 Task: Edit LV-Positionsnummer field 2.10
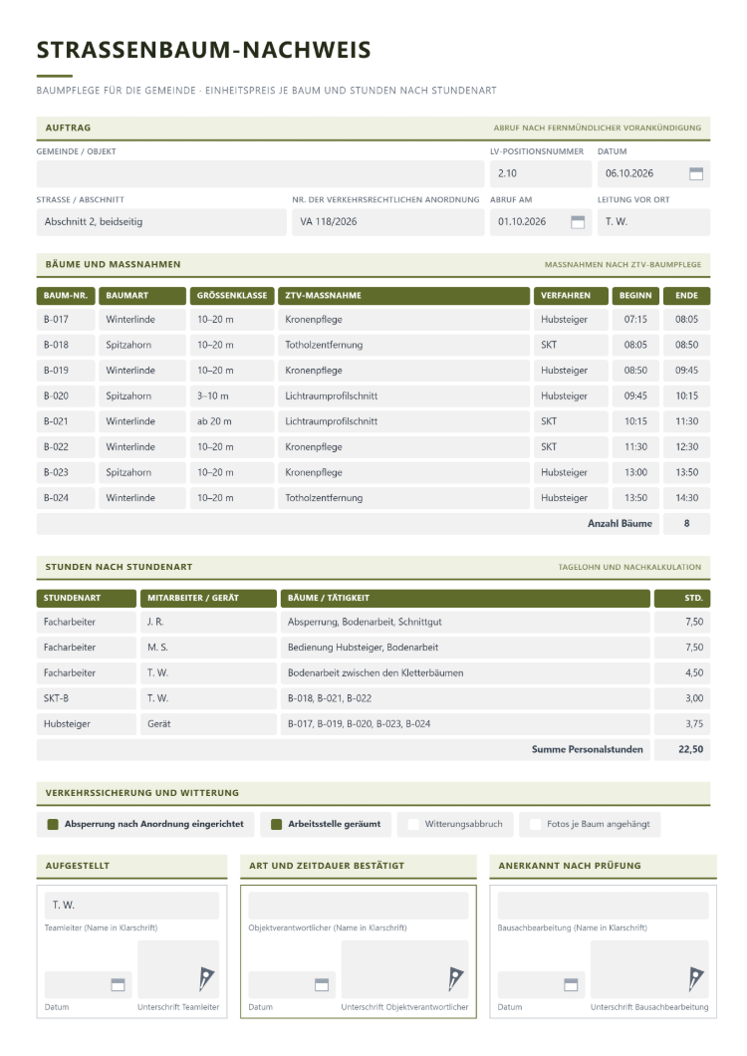tap(540, 173)
